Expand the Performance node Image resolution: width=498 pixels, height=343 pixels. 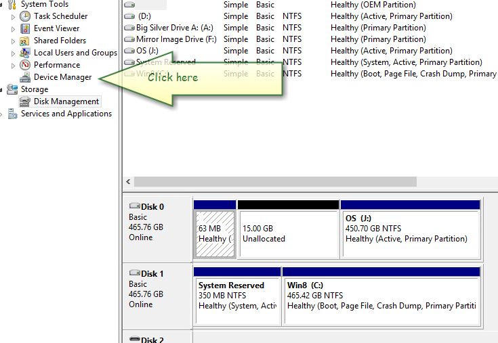click(x=13, y=66)
